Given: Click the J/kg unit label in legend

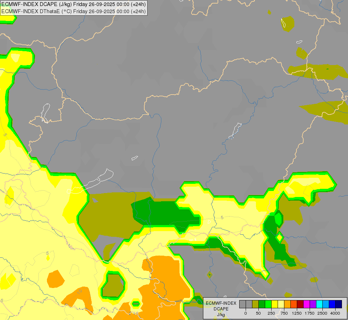Looking at the screenshot, I should tap(221, 315).
